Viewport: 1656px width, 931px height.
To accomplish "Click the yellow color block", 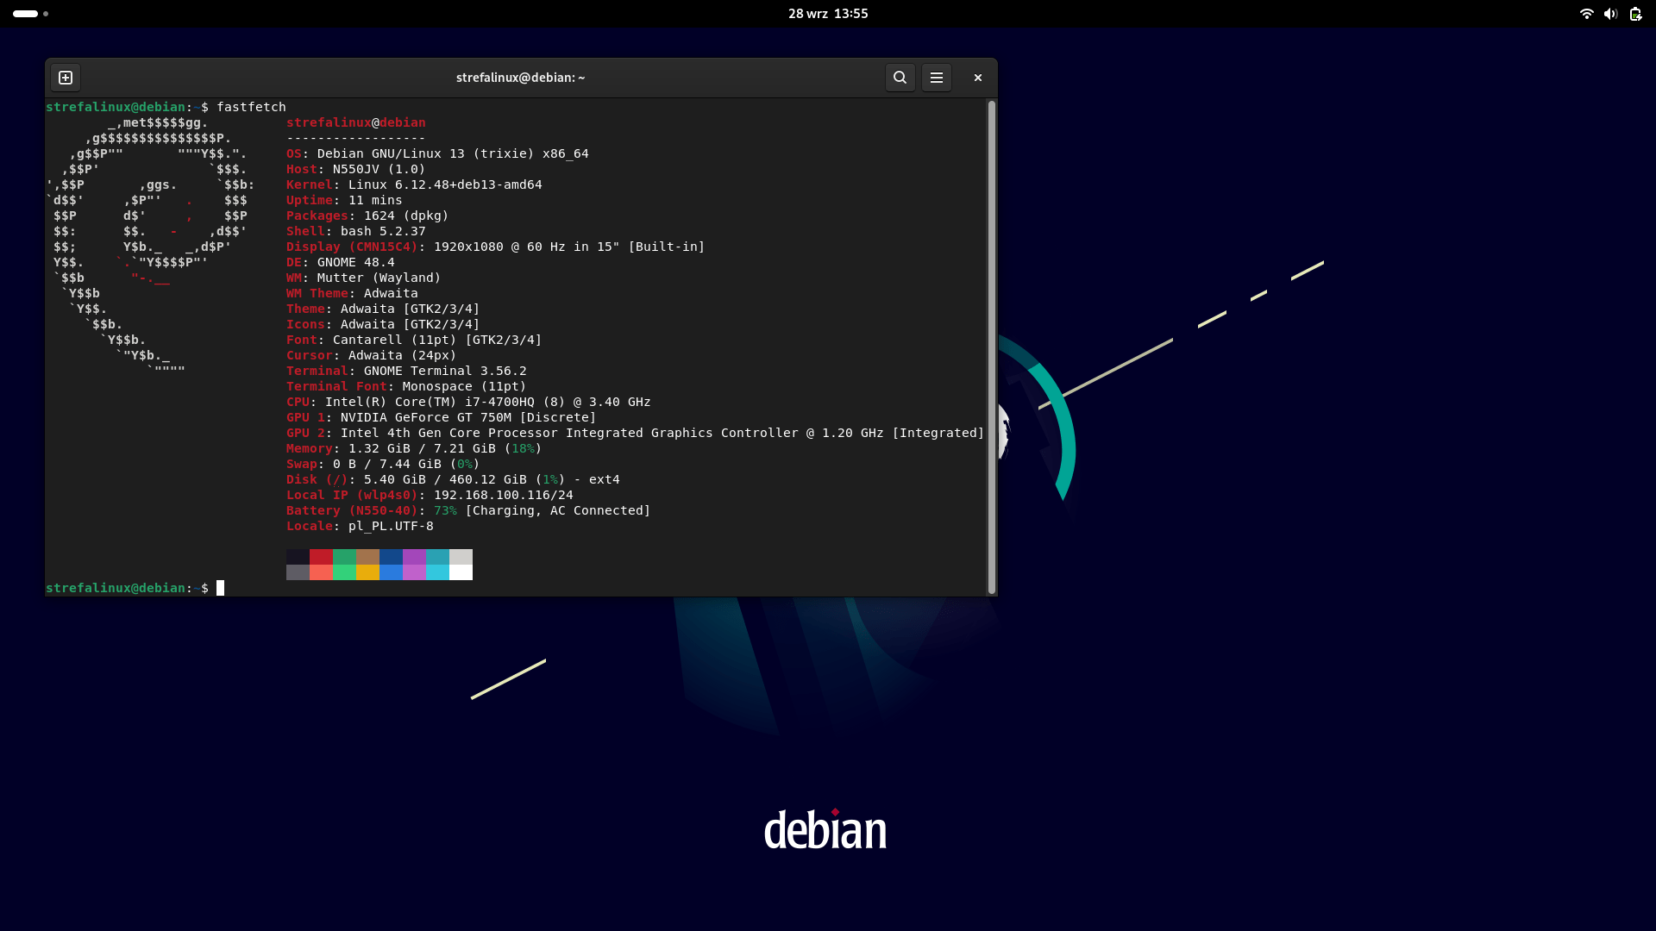I will coord(367,572).
